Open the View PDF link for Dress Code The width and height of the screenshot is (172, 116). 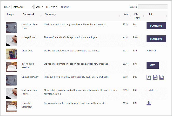pyautogui.click(x=151, y=51)
